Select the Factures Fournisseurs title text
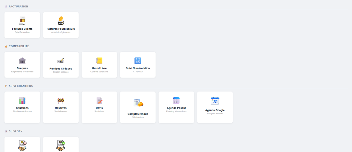This screenshot has width=352, height=152. [61, 29]
